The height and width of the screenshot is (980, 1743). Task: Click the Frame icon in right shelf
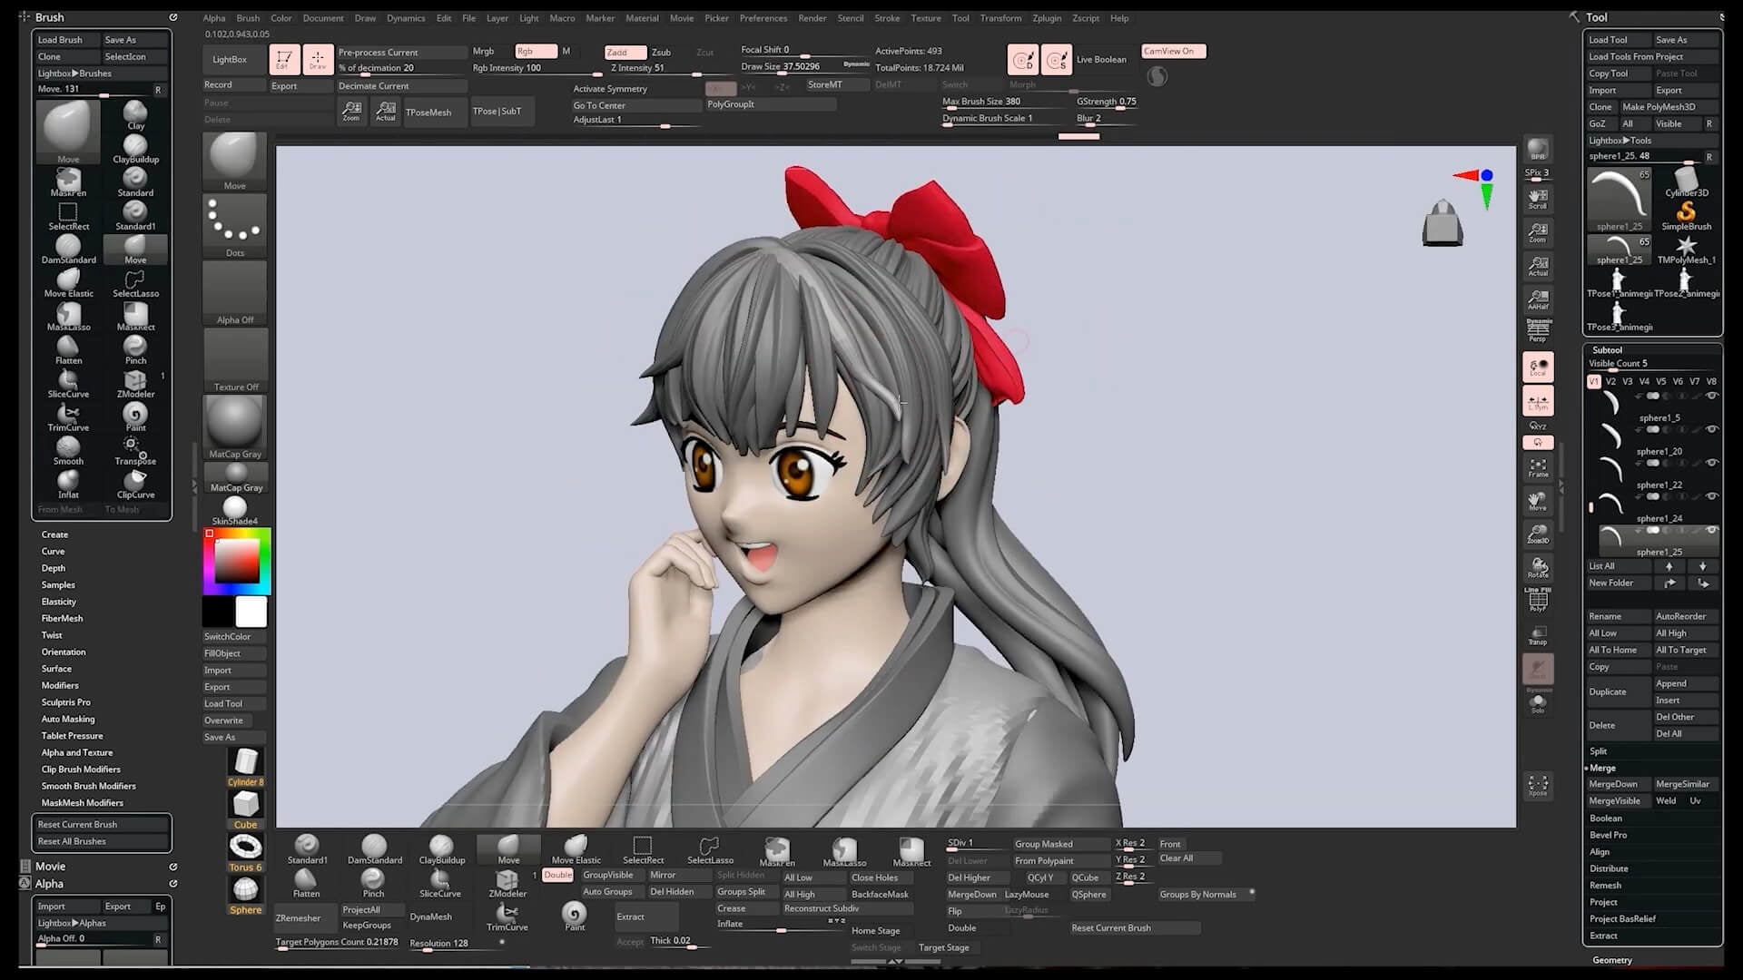coord(1538,467)
